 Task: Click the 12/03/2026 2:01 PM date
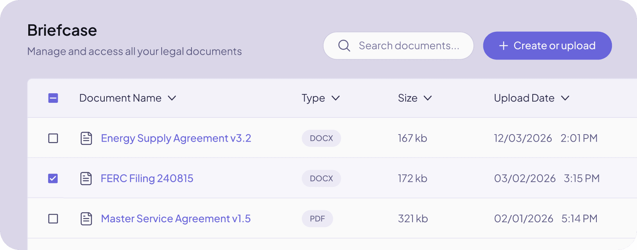point(546,138)
